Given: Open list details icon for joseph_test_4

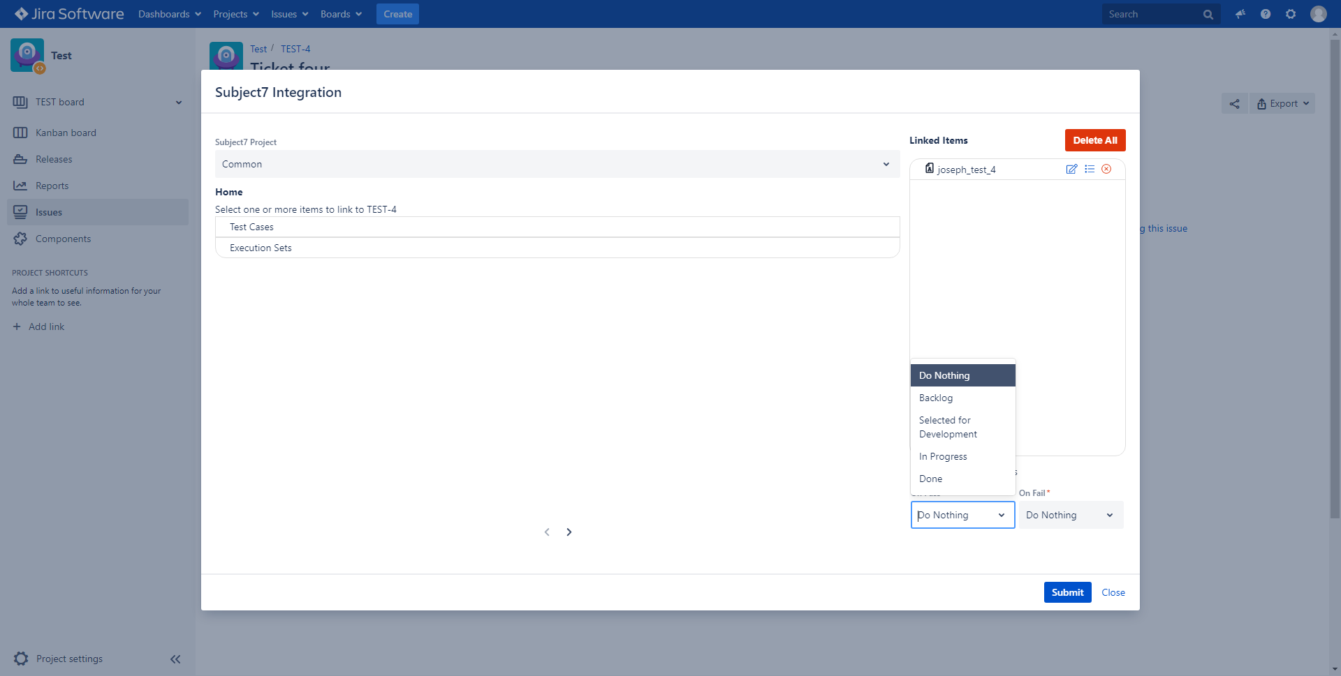Looking at the screenshot, I should coord(1090,170).
